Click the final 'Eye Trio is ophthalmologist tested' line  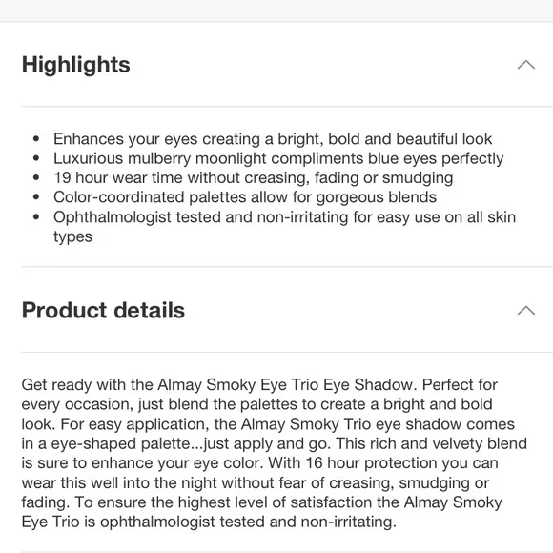[209, 522]
